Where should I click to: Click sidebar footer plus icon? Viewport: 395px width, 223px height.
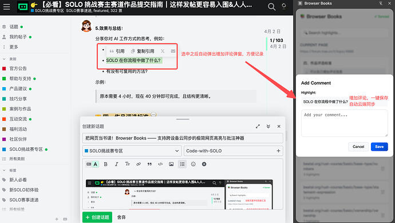click(x=57, y=219)
